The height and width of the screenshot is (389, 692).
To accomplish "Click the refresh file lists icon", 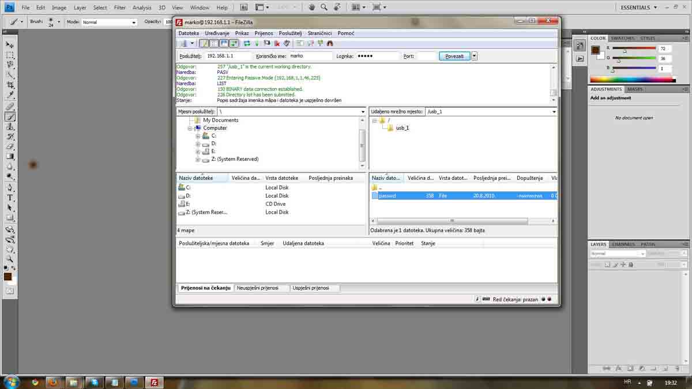I will point(247,43).
